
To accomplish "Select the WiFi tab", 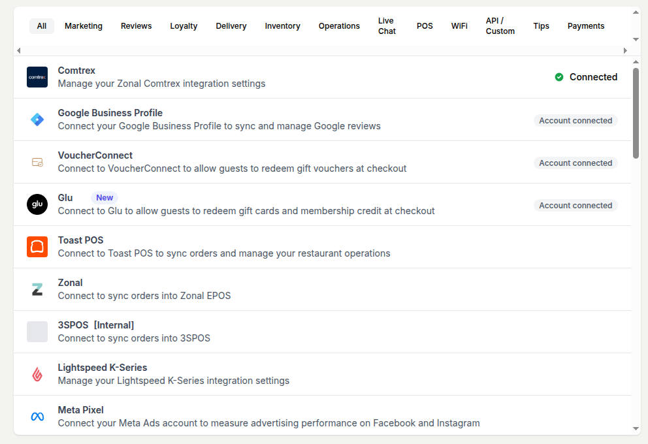I will click(460, 26).
